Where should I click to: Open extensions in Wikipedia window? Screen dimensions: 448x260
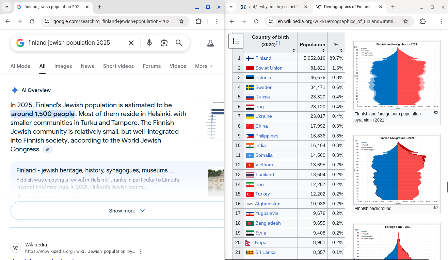coord(423,21)
